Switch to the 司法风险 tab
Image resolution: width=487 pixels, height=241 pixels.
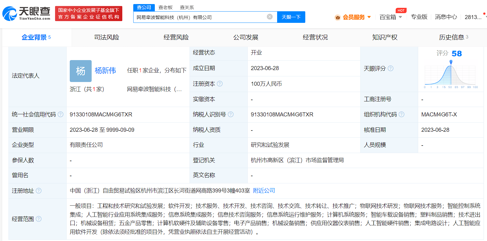107,38
